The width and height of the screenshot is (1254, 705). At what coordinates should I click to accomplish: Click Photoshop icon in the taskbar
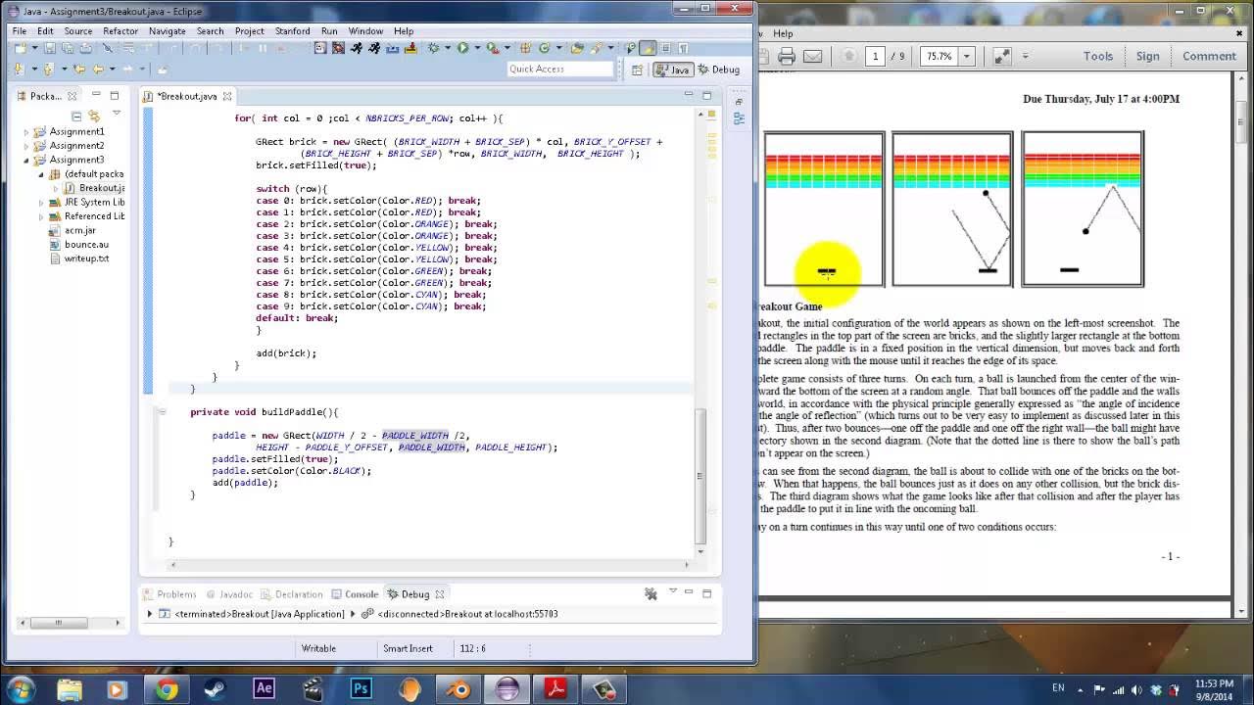click(361, 688)
